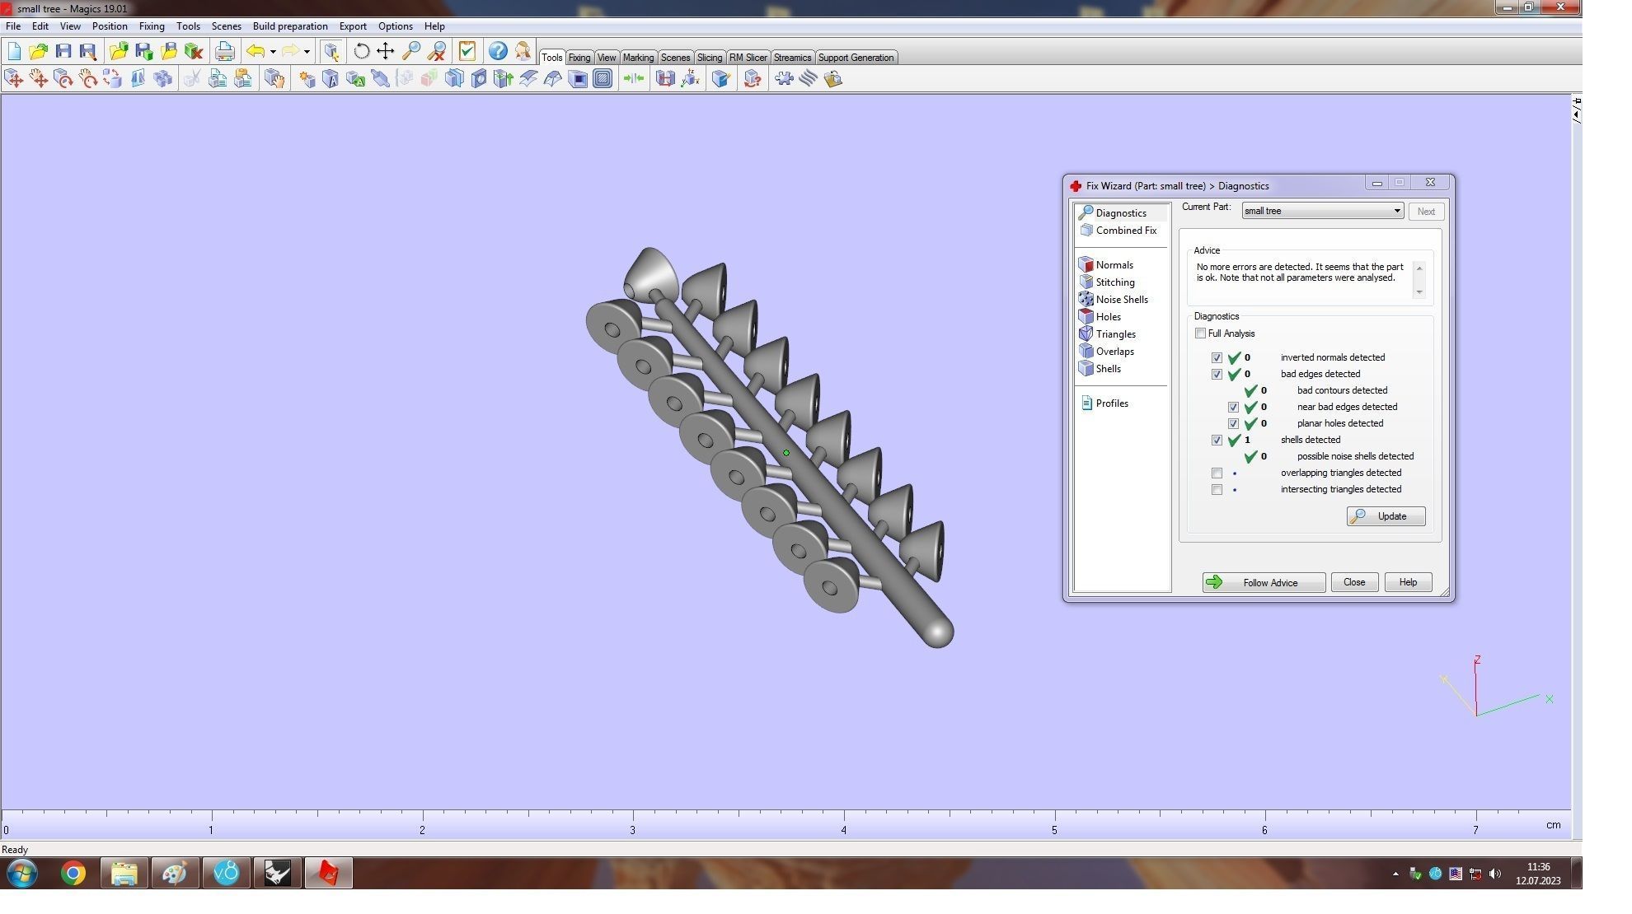Open the Help question mark icon
The image size is (1632, 914).
(497, 51)
